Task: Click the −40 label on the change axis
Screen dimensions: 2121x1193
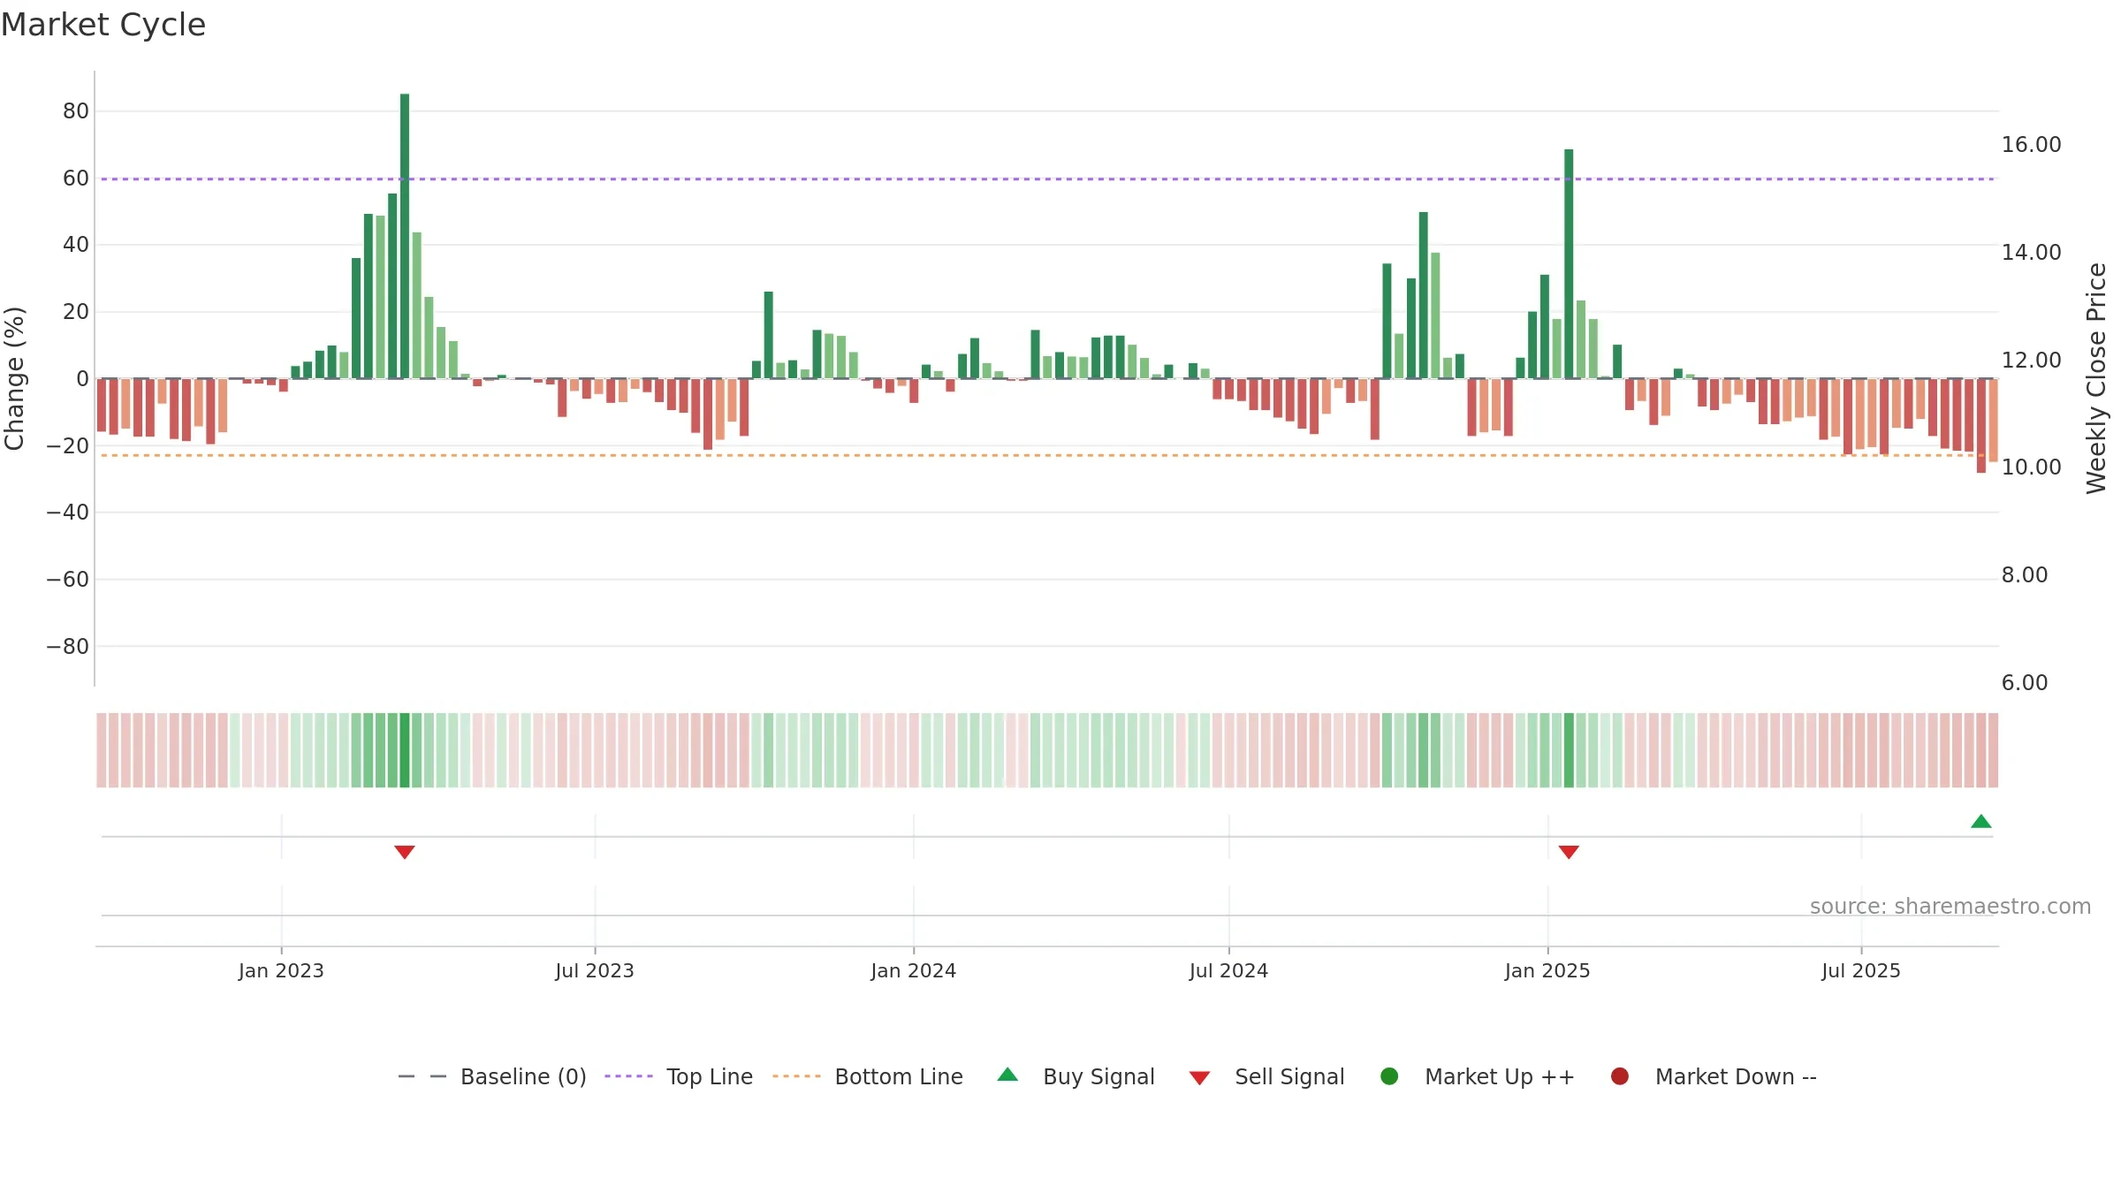Action: pos(68,513)
